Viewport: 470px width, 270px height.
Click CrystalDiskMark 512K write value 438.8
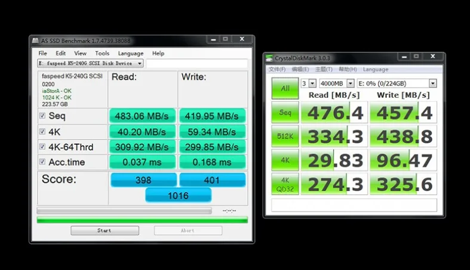(404, 136)
